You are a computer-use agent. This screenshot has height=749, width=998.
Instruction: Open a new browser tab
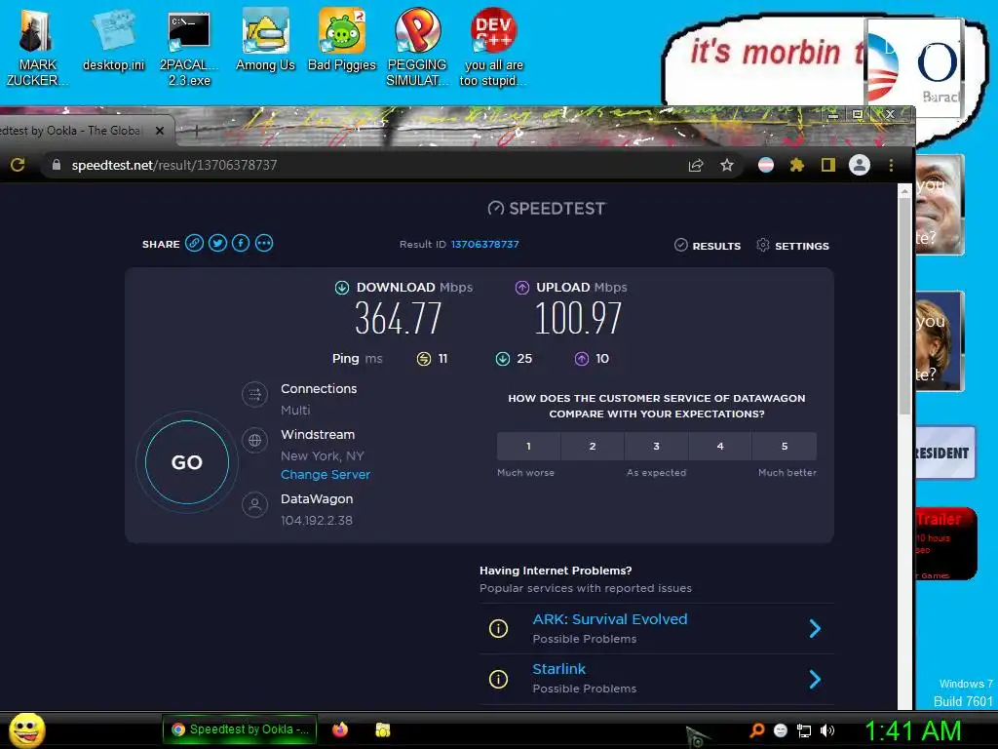(x=197, y=131)
